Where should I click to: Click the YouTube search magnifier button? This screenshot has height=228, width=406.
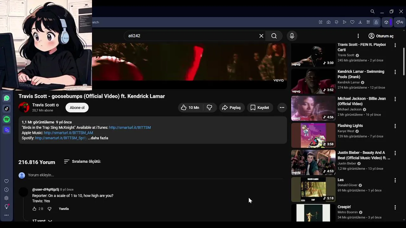point(274,36)
